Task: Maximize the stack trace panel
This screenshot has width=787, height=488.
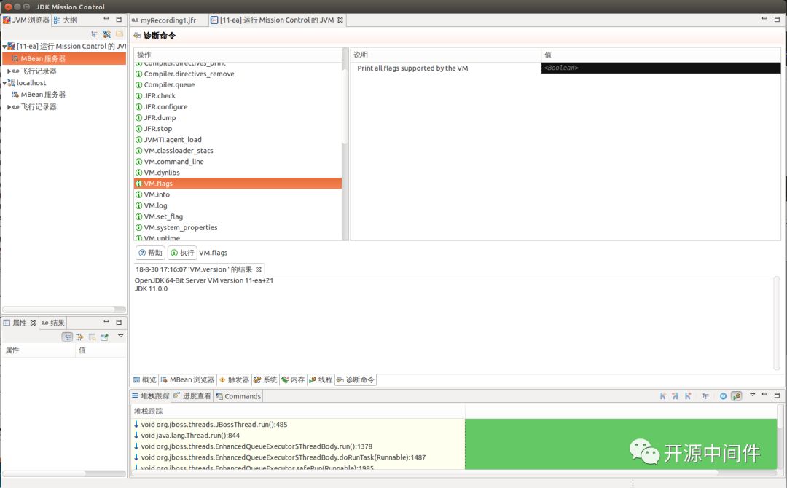Action: 777,395
